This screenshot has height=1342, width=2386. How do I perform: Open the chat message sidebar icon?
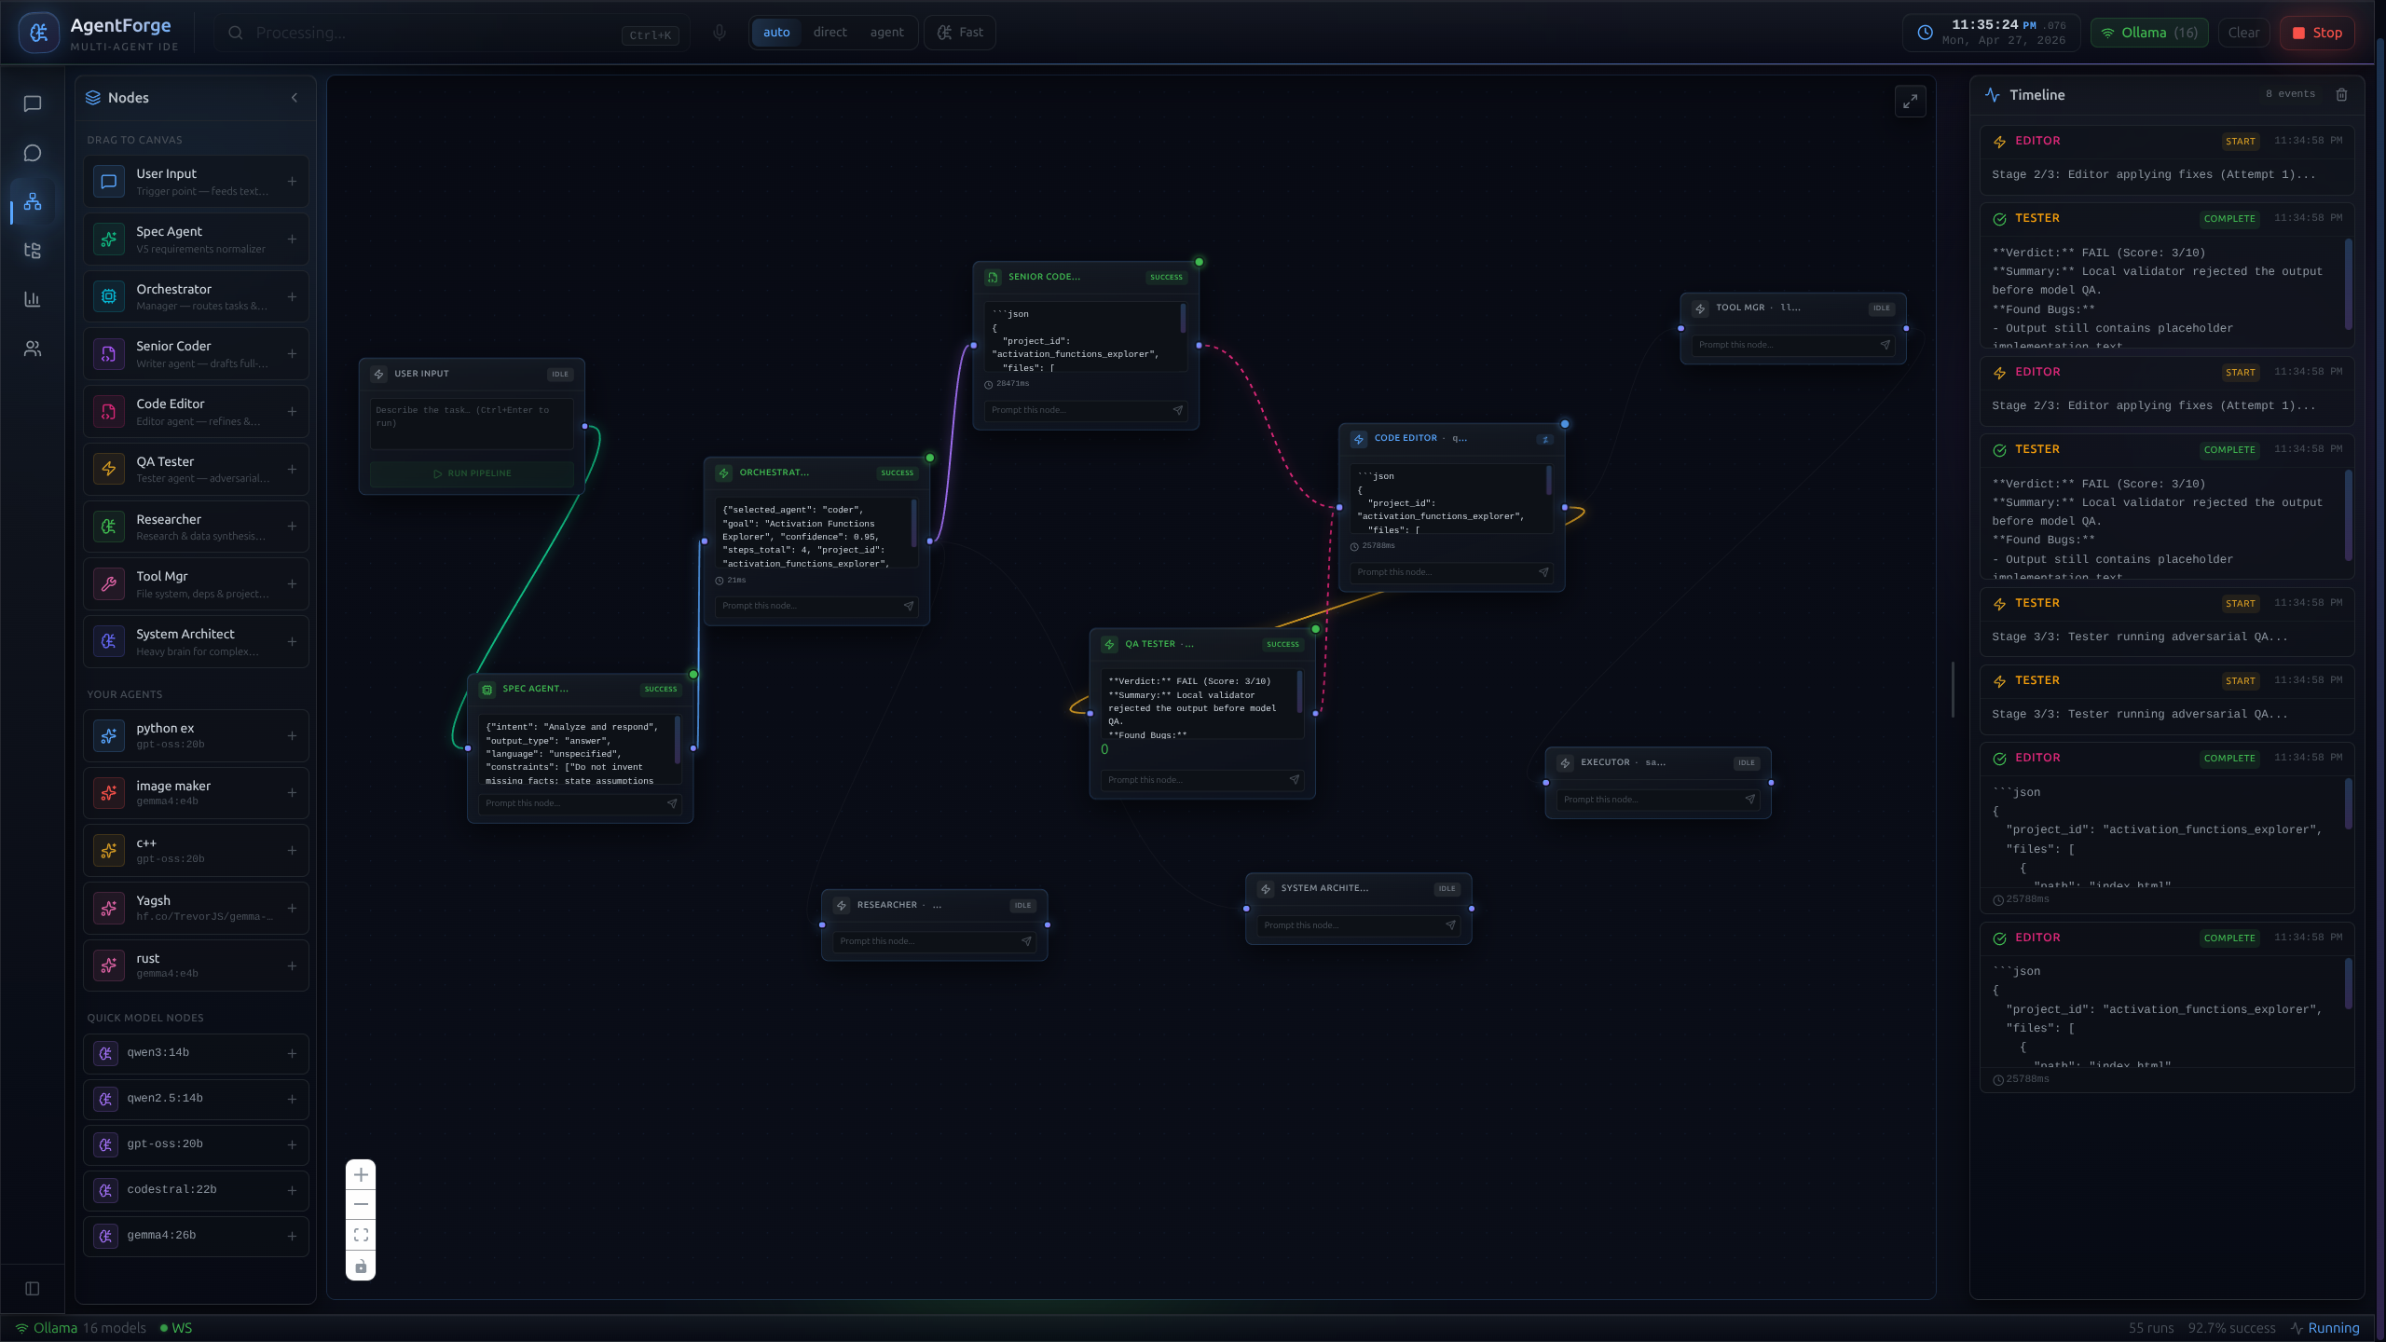click(33, 103)
